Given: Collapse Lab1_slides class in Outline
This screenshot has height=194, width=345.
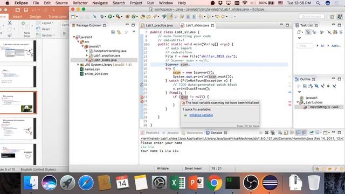Looking at the screenshot, I should [298, 102].
